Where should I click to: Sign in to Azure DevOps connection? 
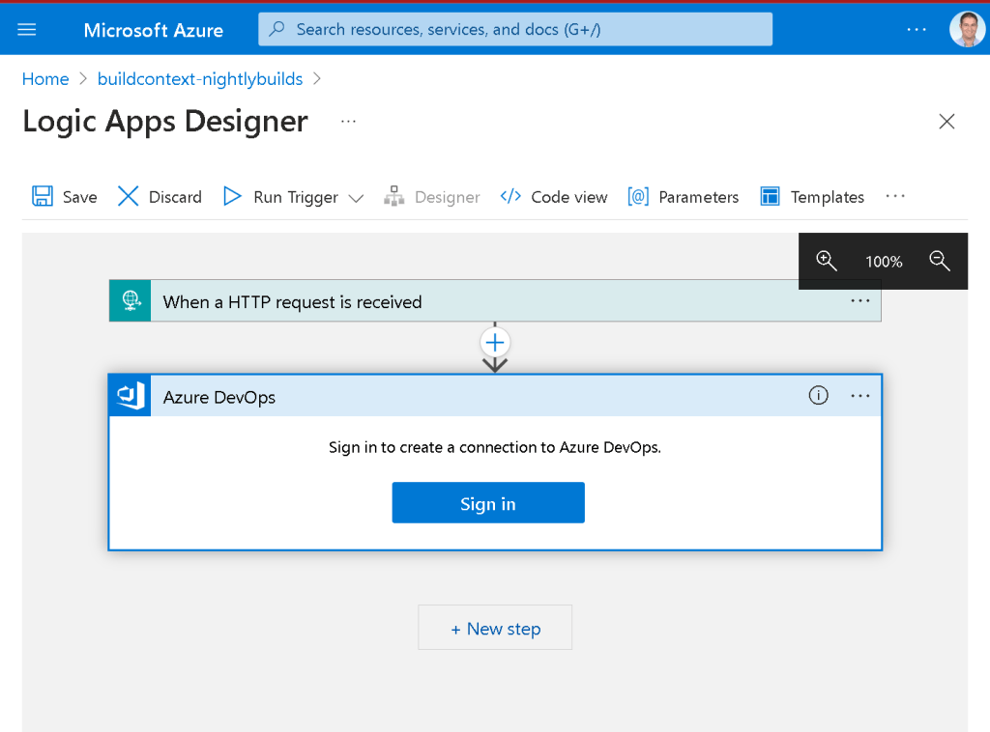tap(488, 502)
